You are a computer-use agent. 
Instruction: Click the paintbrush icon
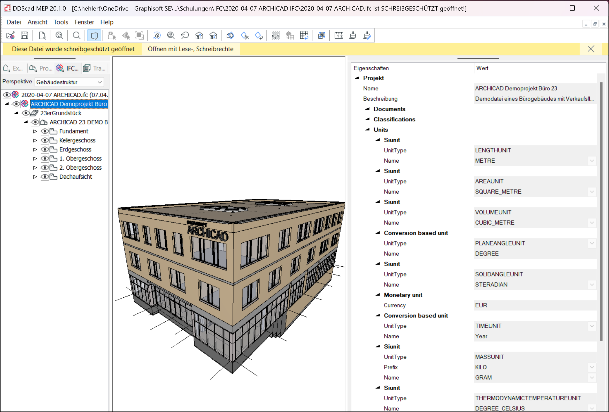coord(353,35)
